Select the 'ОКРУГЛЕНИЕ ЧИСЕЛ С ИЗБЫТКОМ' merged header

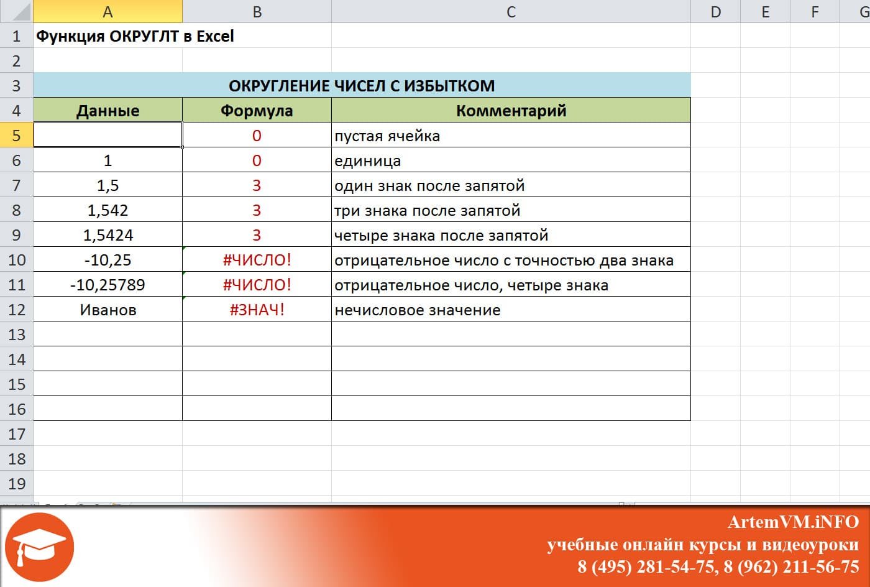(x=362, y=85)
